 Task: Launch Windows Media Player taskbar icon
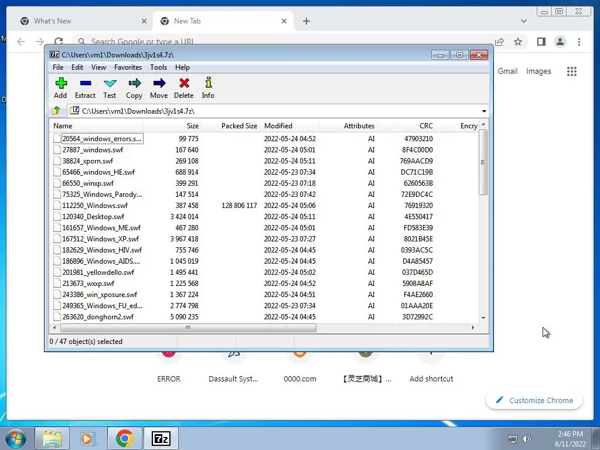87,438
